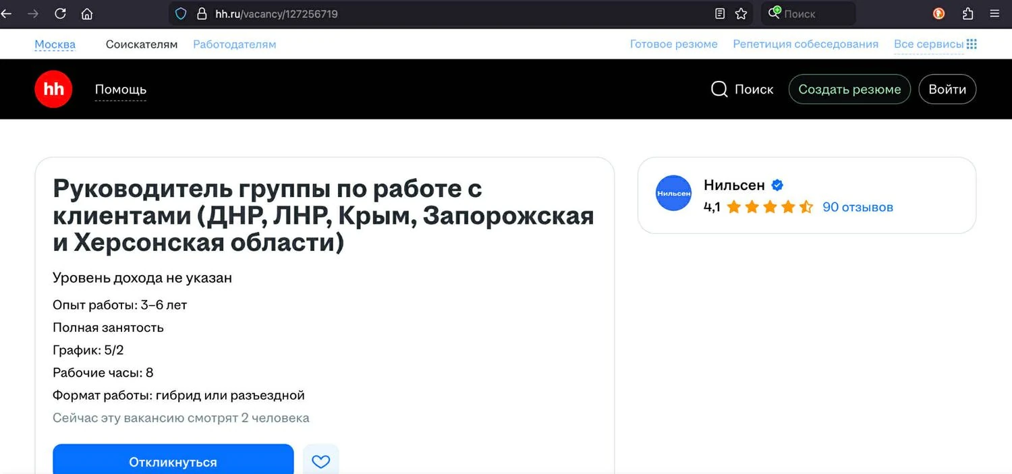Open shield tracking protection icon
This screenshot has height=474, width=1012.
[x=180, y=13]
